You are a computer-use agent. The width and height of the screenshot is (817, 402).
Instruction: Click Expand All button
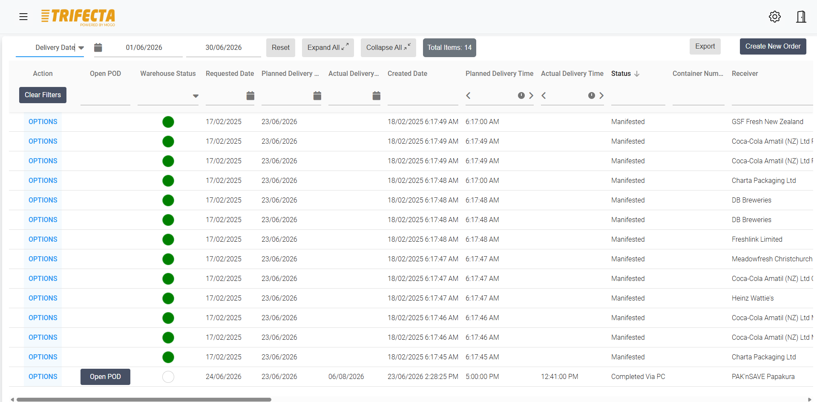coord(328,48)
